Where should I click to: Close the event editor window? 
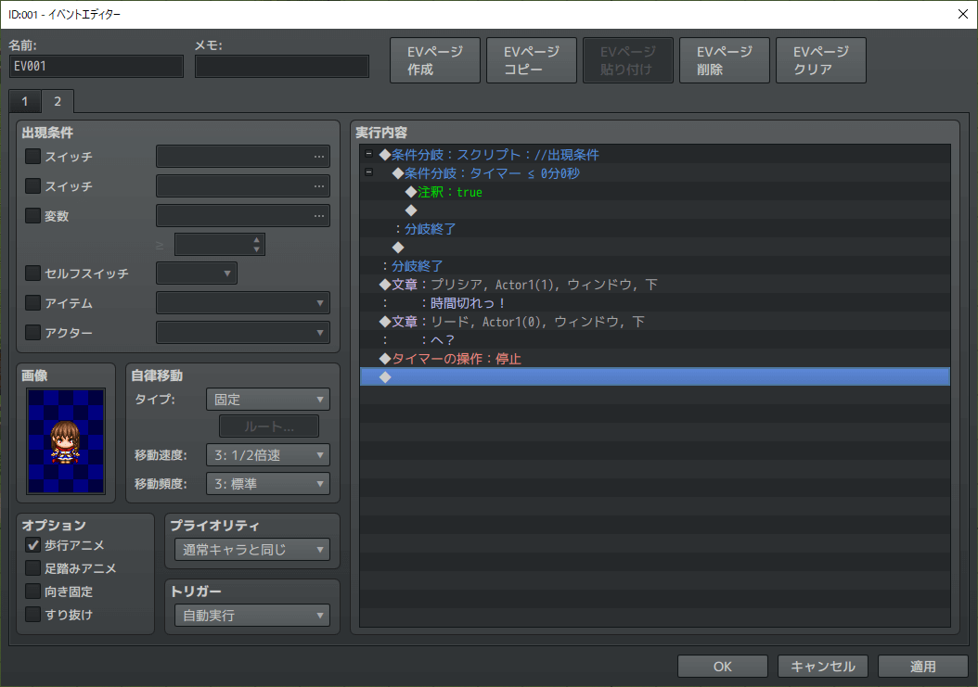pos(961,14)
